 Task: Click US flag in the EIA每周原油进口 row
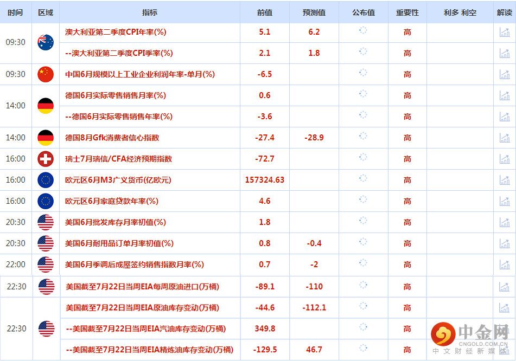[x=47, y=287]
